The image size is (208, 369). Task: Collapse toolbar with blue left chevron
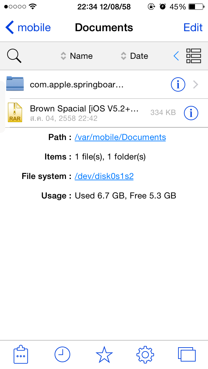pos(176,56)
